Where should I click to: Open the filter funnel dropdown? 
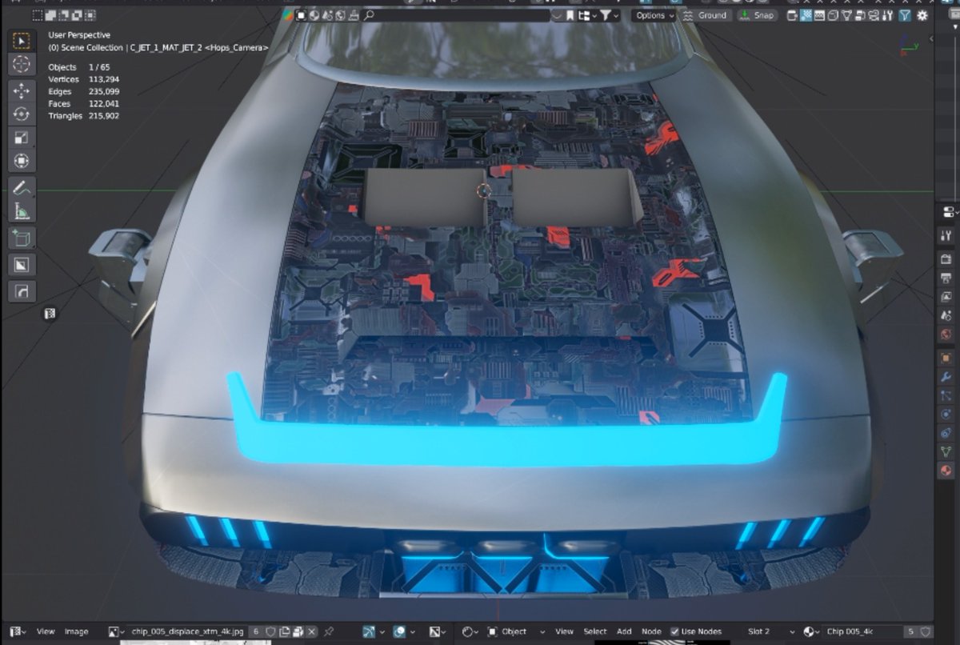click(610, 15)
